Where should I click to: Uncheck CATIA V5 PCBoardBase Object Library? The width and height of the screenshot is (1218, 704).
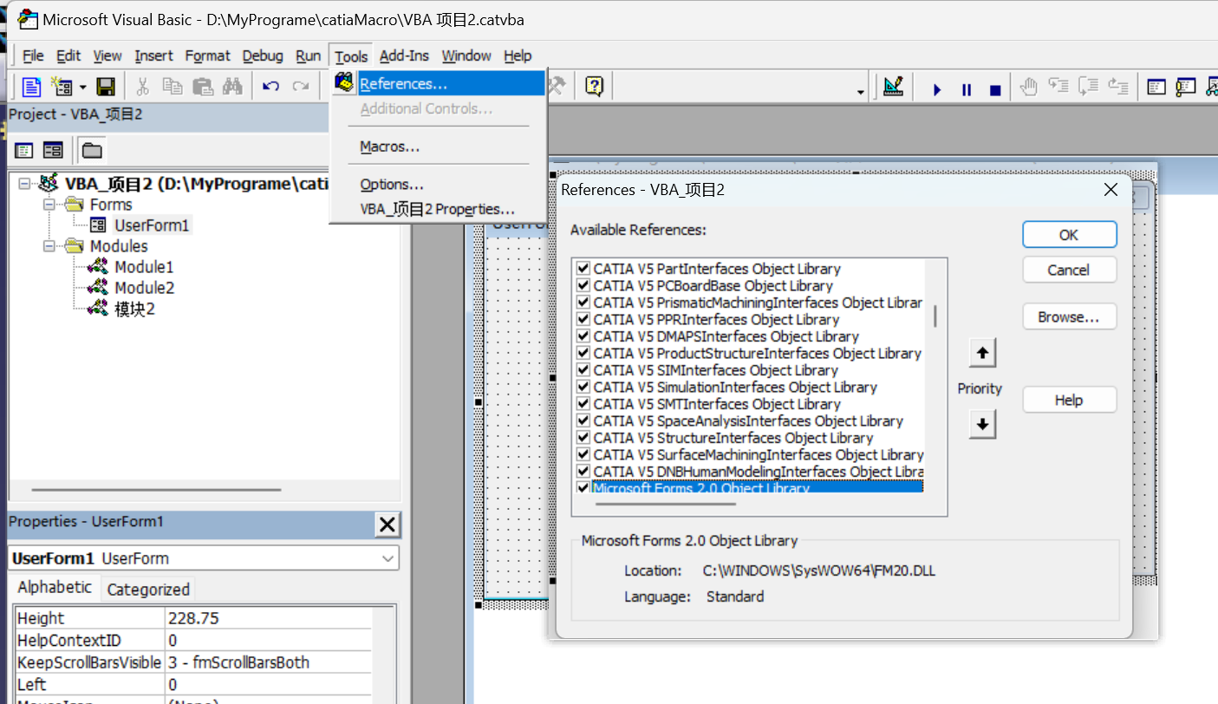(583, 285)
